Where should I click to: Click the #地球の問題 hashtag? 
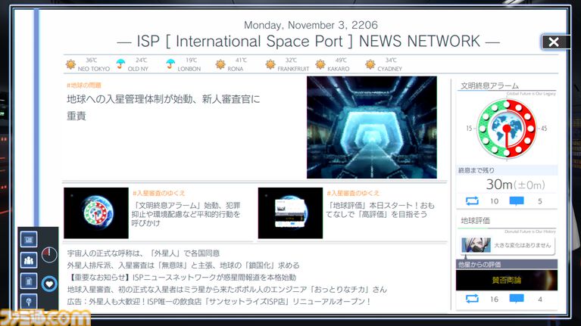84,85
